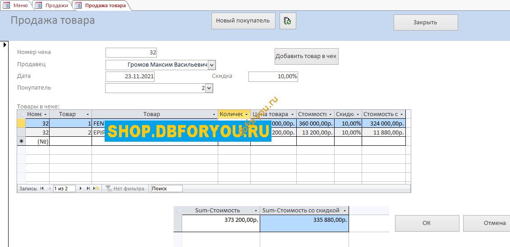The width and height of the screenshot is (510, 247).
Task: Select row selector of first product row
Action: (x=21, y=123)
